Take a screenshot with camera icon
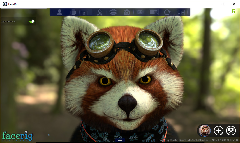 click(127, 12)
